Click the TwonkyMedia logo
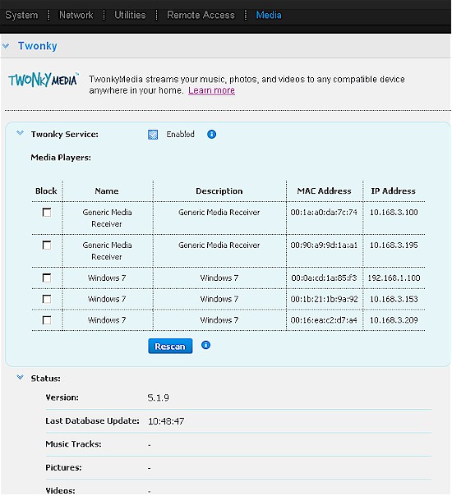The width and height of the screenshot is (452, 496). pos(44,80)
